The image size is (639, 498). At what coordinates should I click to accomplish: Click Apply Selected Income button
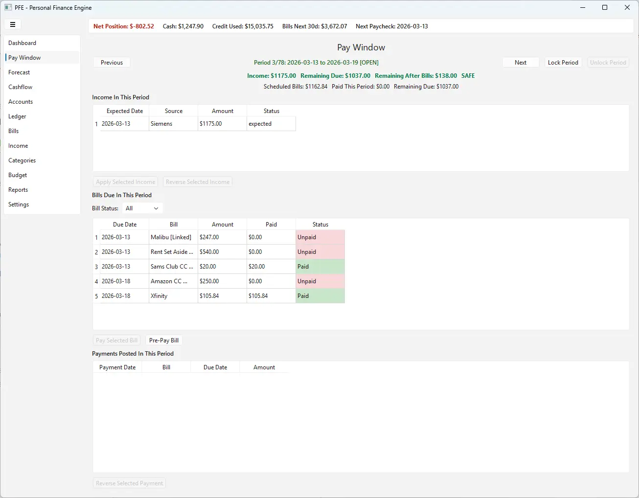click(x=125, y=182)
